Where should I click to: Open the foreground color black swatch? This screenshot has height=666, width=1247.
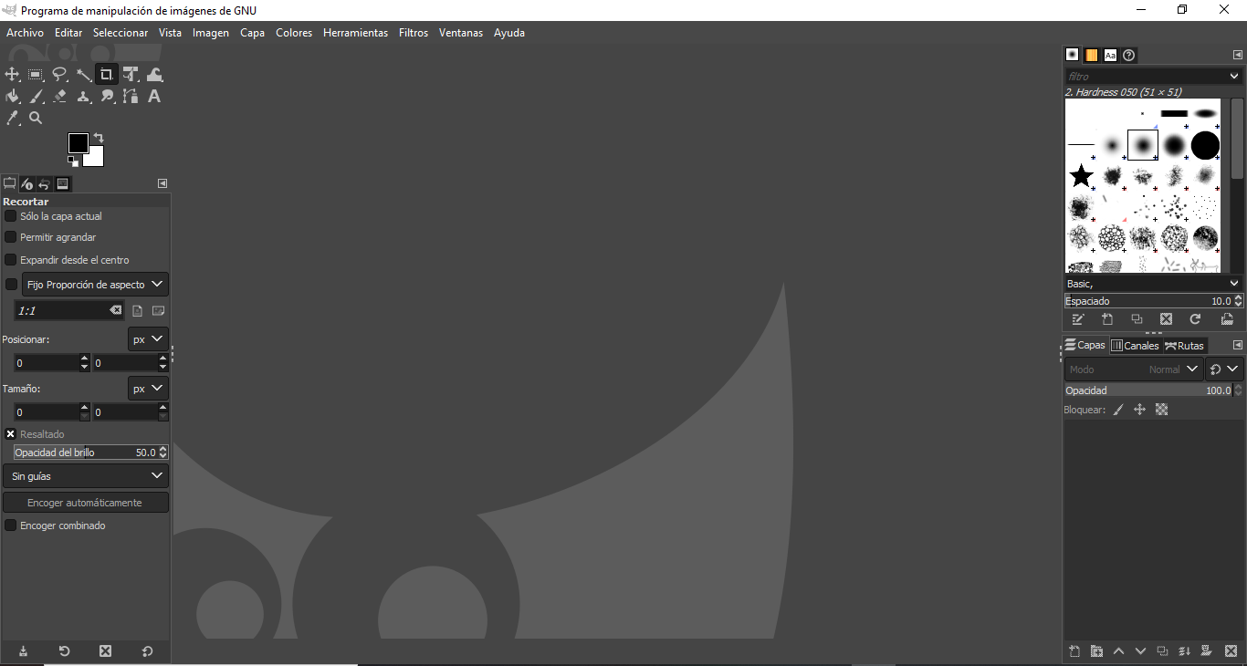(79, 143)
